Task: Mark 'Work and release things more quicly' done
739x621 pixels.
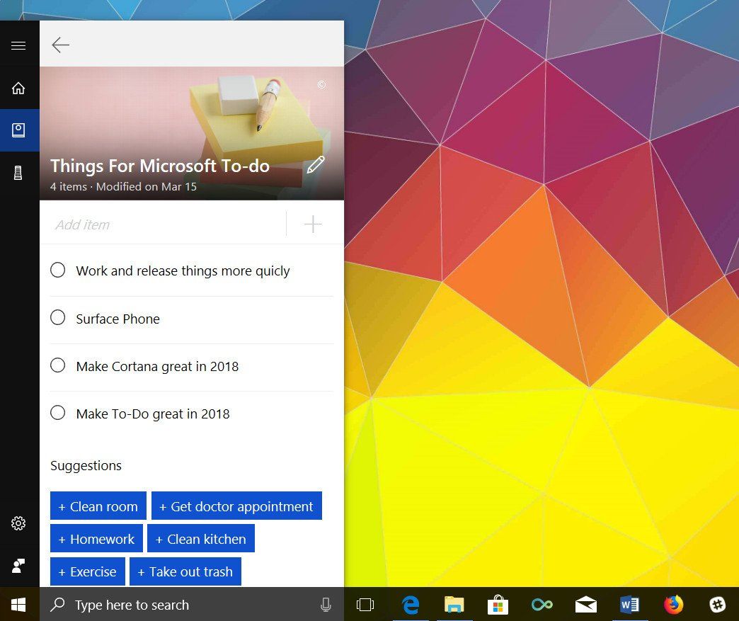Action: click(x=58, y=270)
